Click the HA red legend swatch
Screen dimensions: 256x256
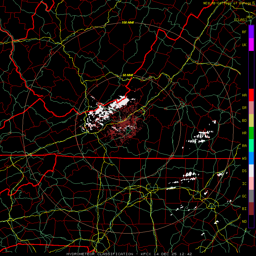click(x=251, y=95)
